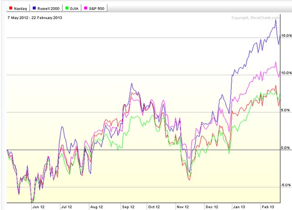Click the magenta S&P 500 color swatch
Viewport: 292px width, 210px height.
86,8
